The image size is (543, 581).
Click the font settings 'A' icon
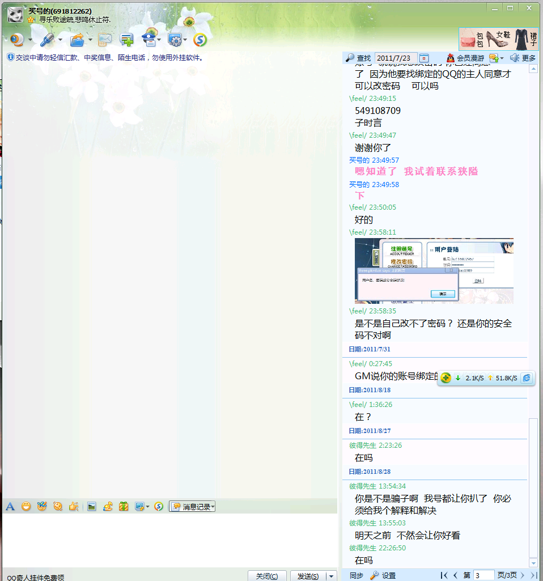[x=10, y=507]
